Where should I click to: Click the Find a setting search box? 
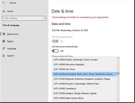[24, 18]
